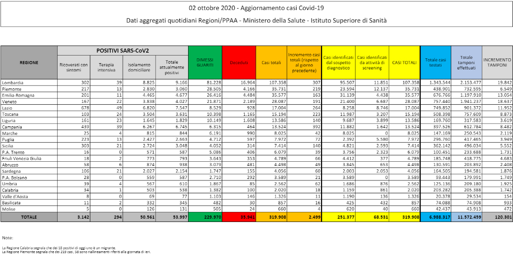
Task: Click total screening cases value 68.531
Action: tap(381, 217)
